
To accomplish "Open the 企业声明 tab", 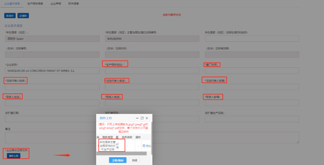I will [55, 4].
